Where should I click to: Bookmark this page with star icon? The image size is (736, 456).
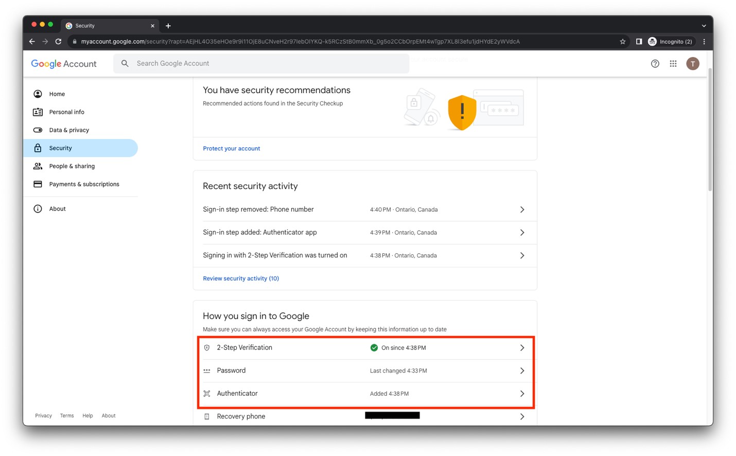click(x=623, y=42)
